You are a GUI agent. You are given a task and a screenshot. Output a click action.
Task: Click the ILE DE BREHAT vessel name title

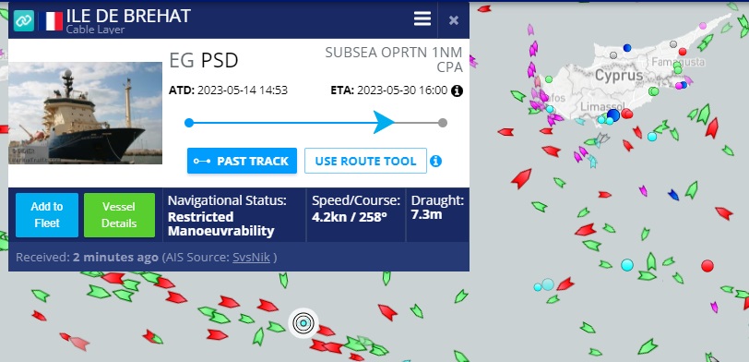point(128,16)
